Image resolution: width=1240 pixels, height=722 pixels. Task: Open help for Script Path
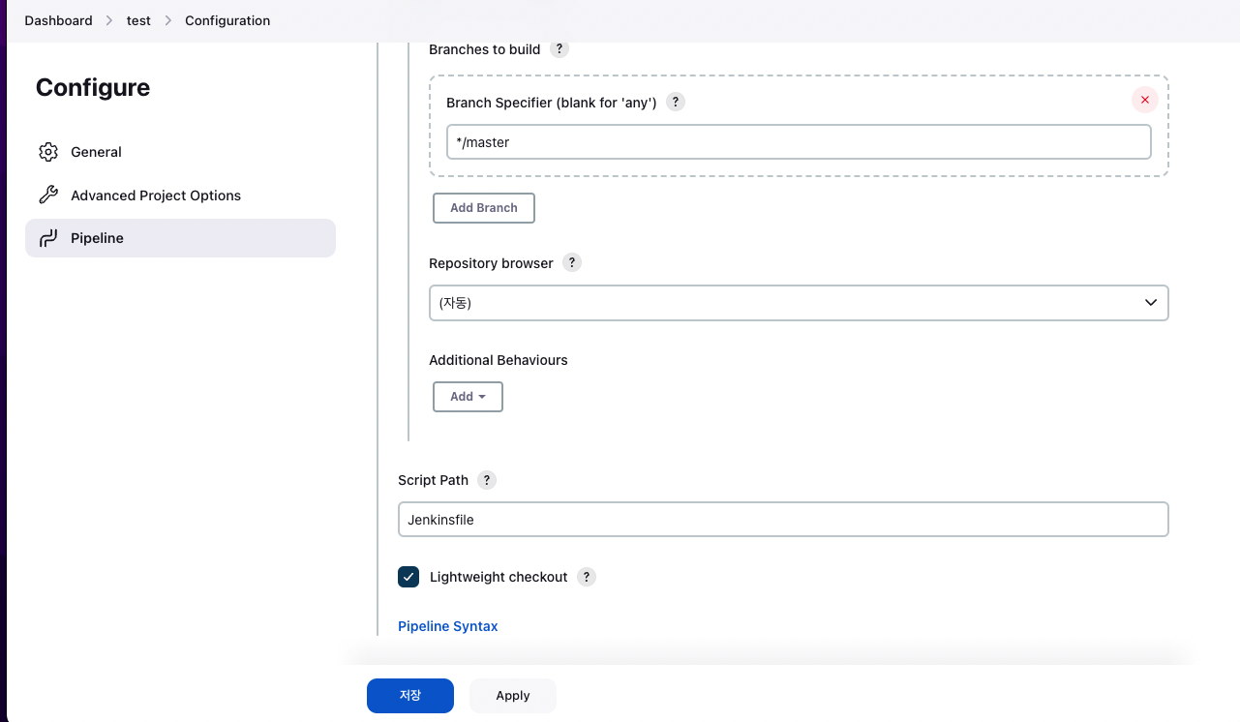(487, 480)
